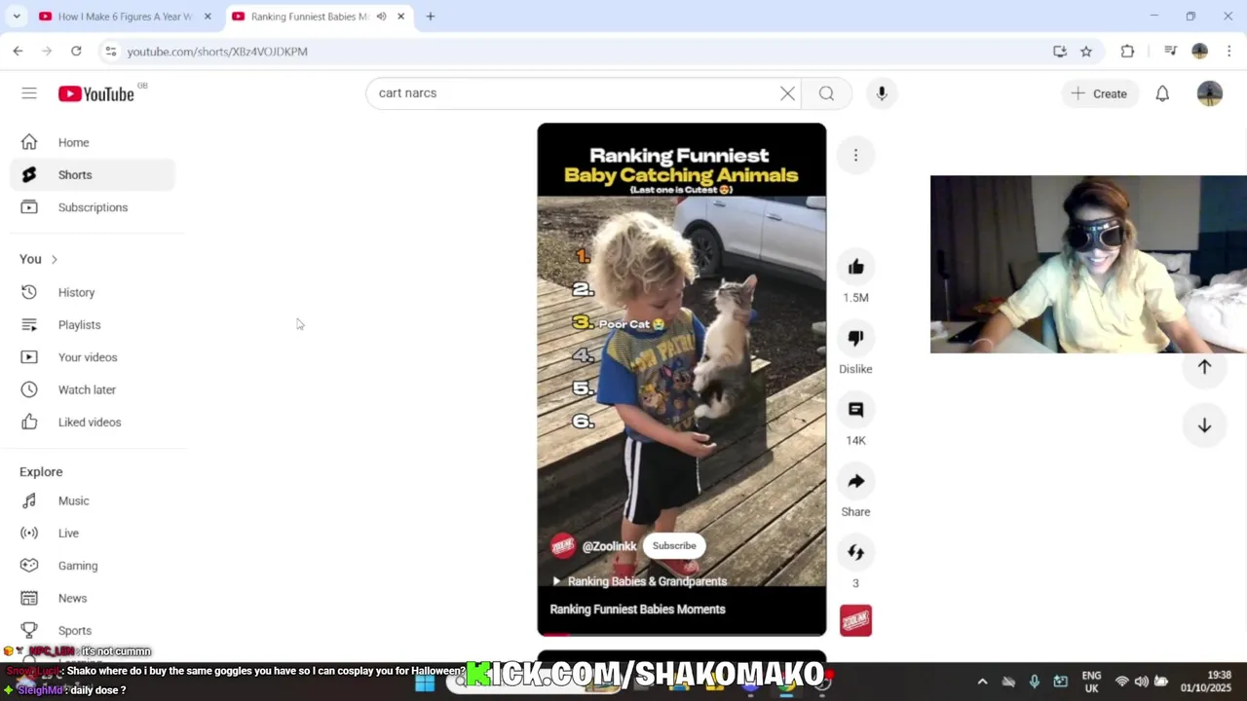The width and height of the screenshot is (1247, 701).
Task: Bookmark this page with the star
Action: point(1086,51)
